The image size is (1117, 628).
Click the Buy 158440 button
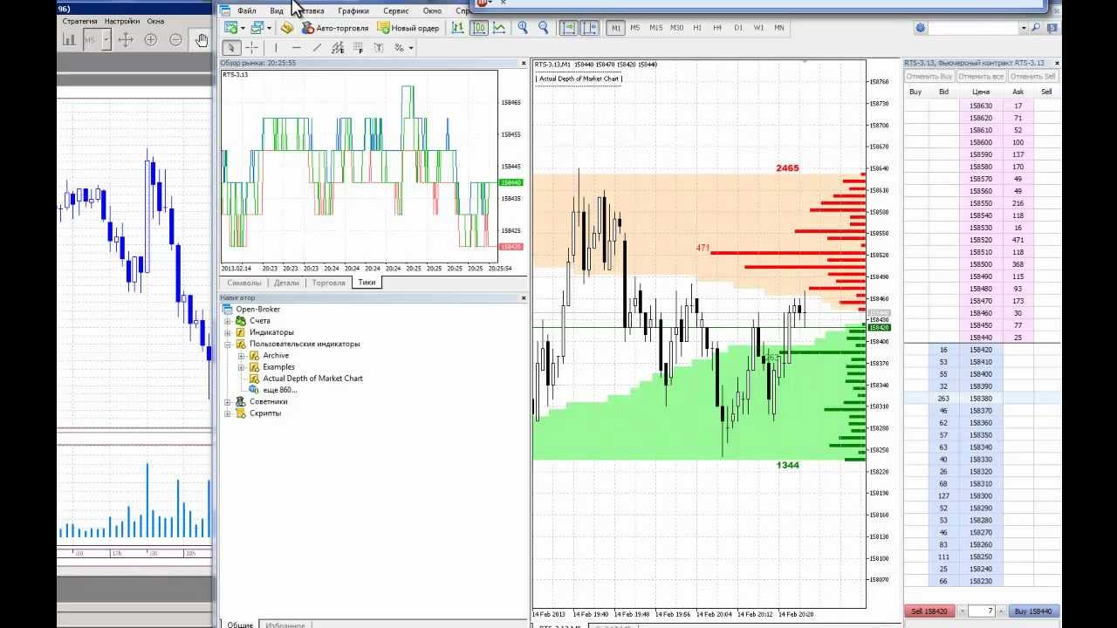tap(1032, 611)
